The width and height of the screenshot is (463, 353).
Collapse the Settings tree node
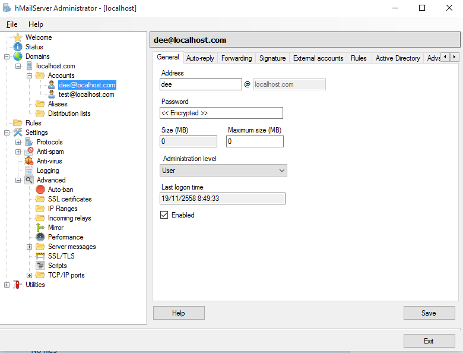pos(7,133)
